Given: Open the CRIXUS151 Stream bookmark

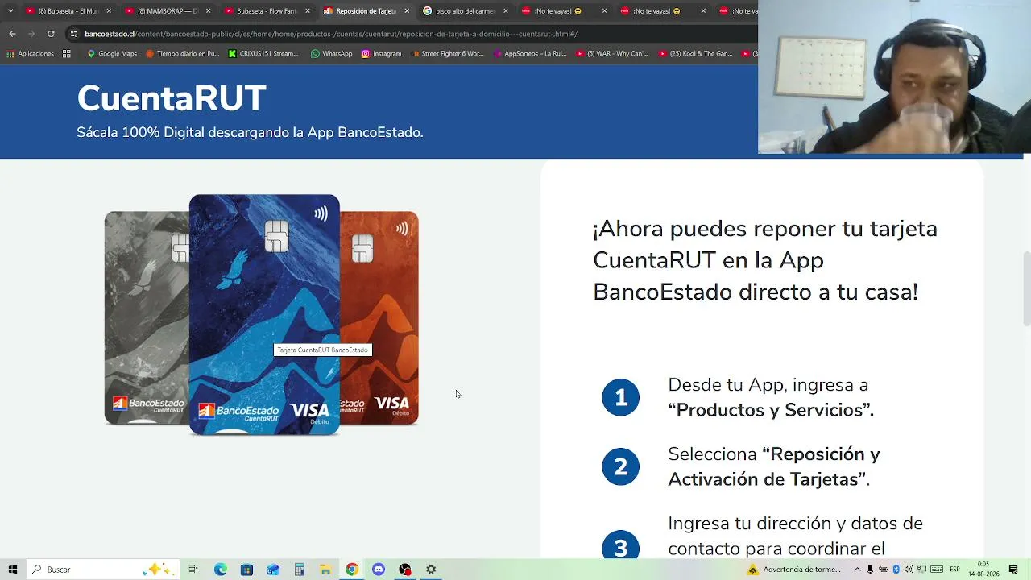Looking at the screenshot, I should (x=263, y=54).
